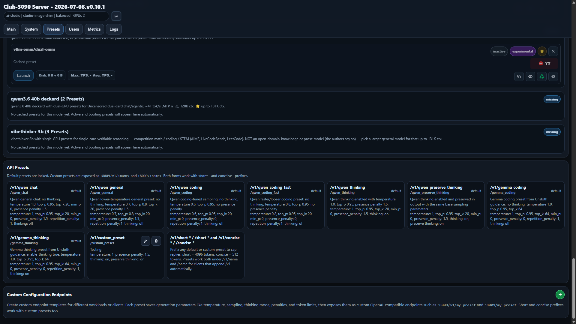Click the vllm-omni/dual-omni preset name
The width and height of the screenshot is (576, 324).
click(34, 49)
